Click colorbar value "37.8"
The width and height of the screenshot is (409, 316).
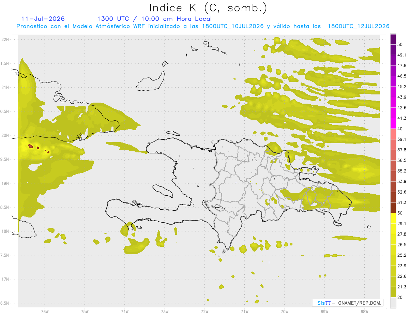pos(402,150)
